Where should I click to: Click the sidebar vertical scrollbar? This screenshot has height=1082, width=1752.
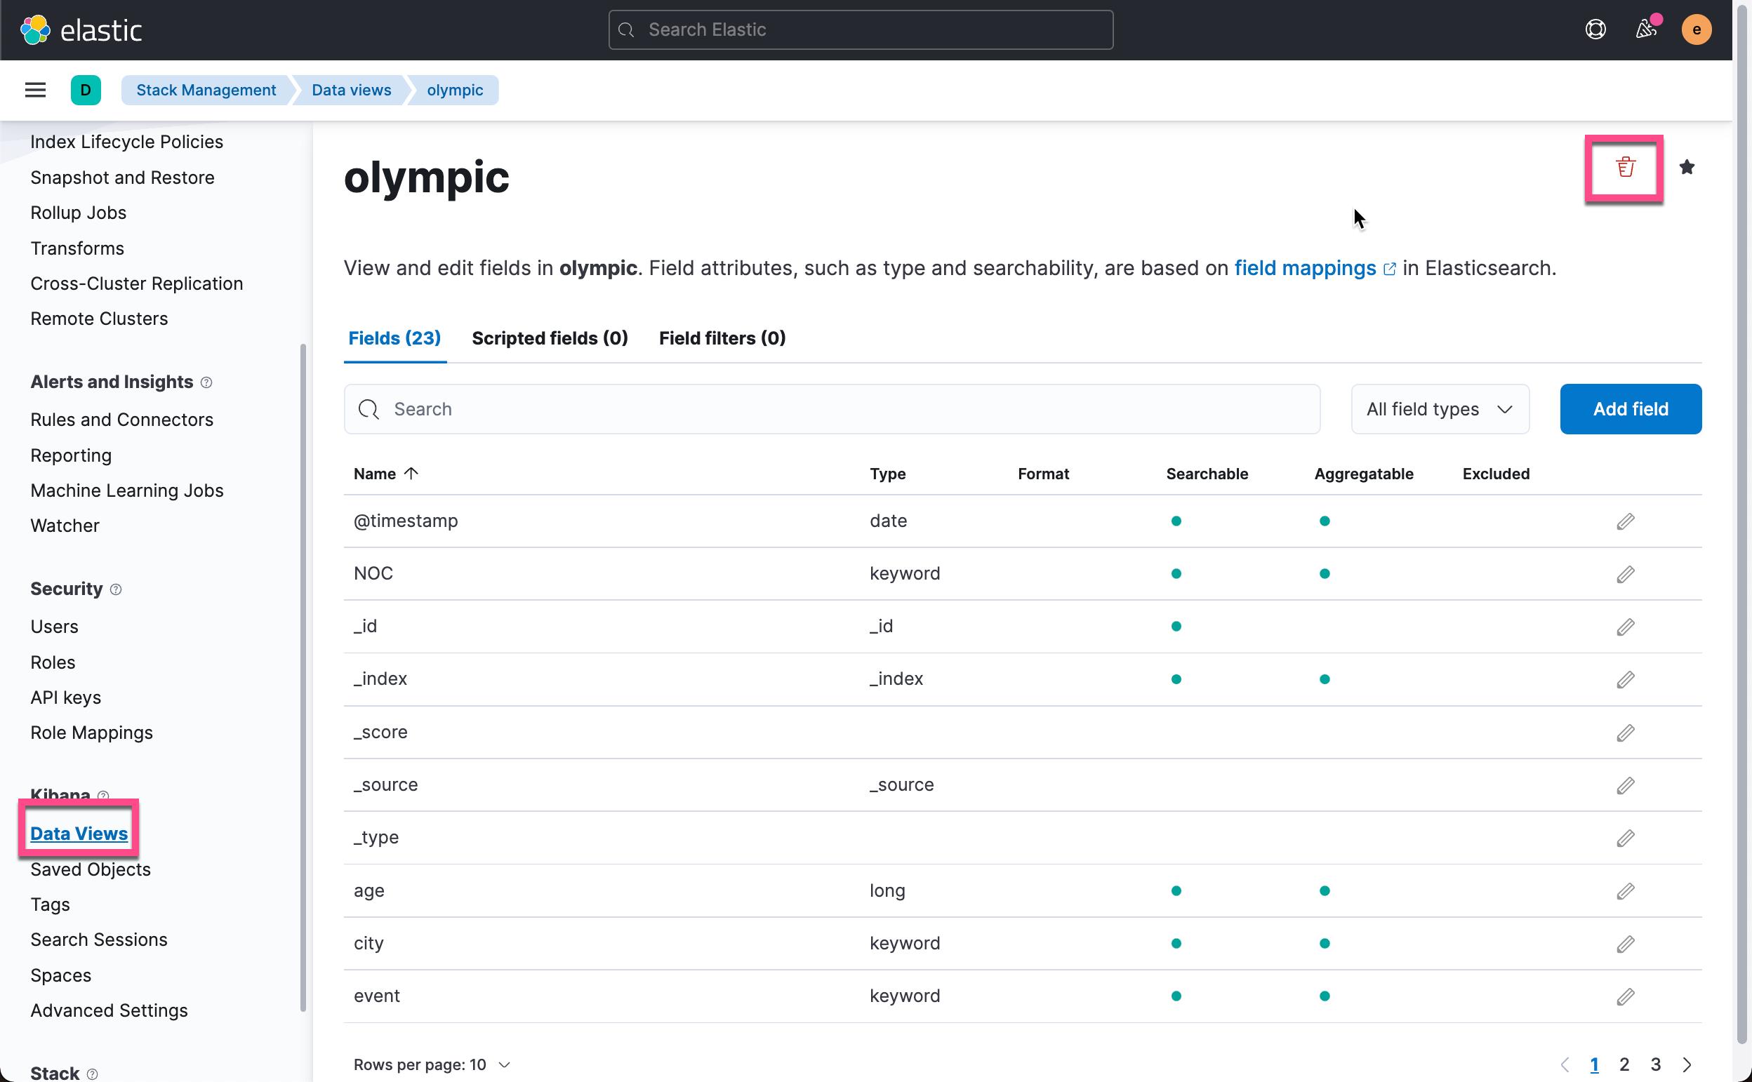coord(303,678)
